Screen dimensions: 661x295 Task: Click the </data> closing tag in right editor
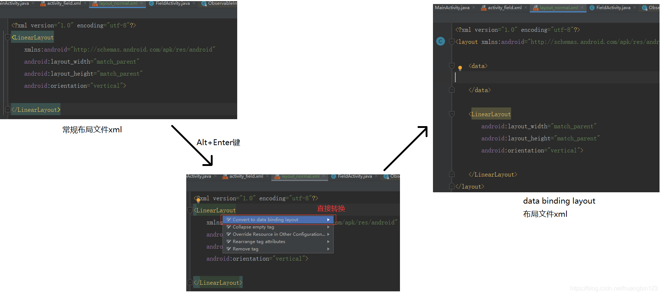coord(480,90)
